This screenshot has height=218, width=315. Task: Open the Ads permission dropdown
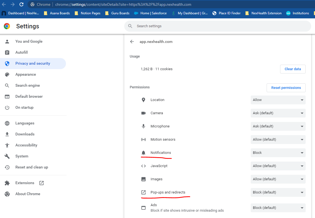point(278,208)
